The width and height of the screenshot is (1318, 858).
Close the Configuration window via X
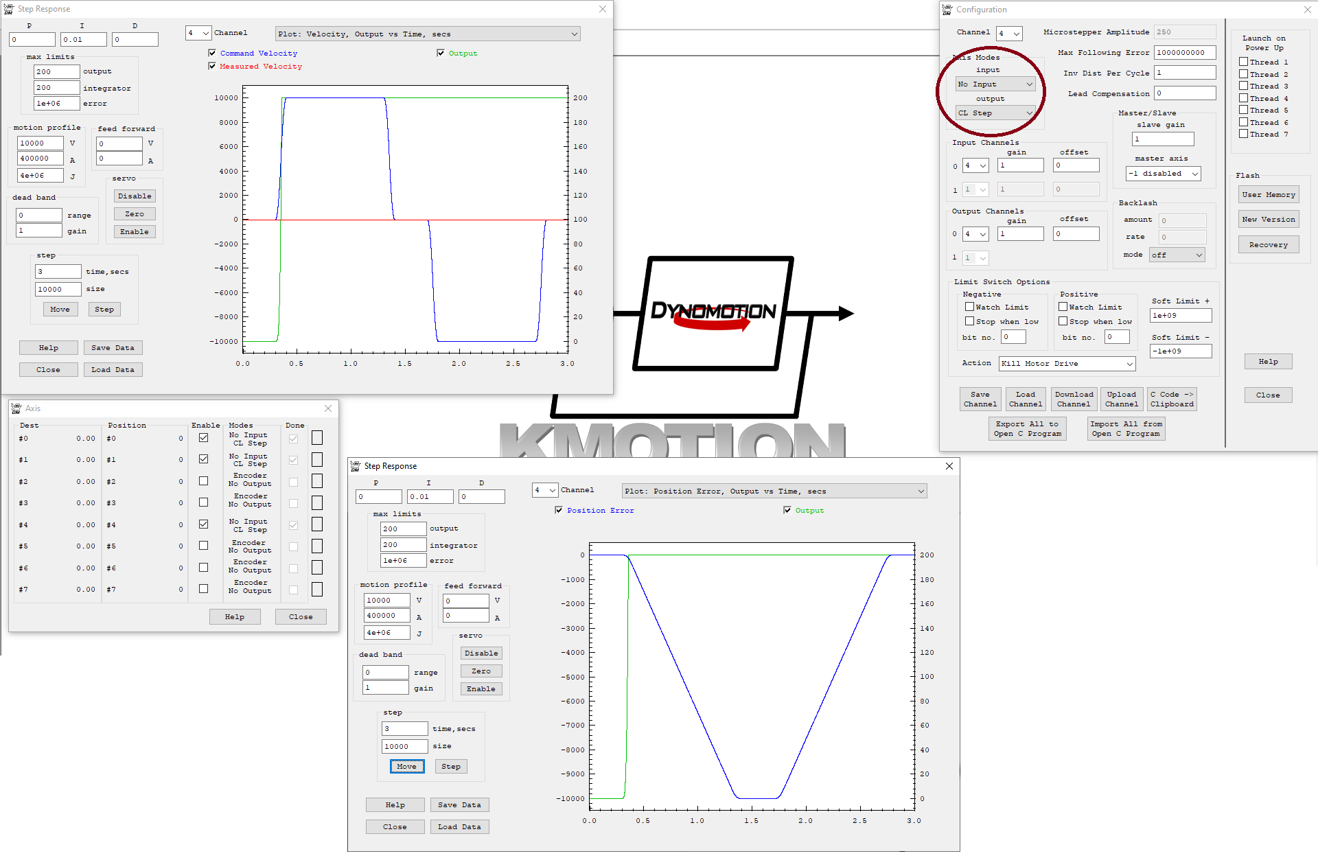(1307, 10)
